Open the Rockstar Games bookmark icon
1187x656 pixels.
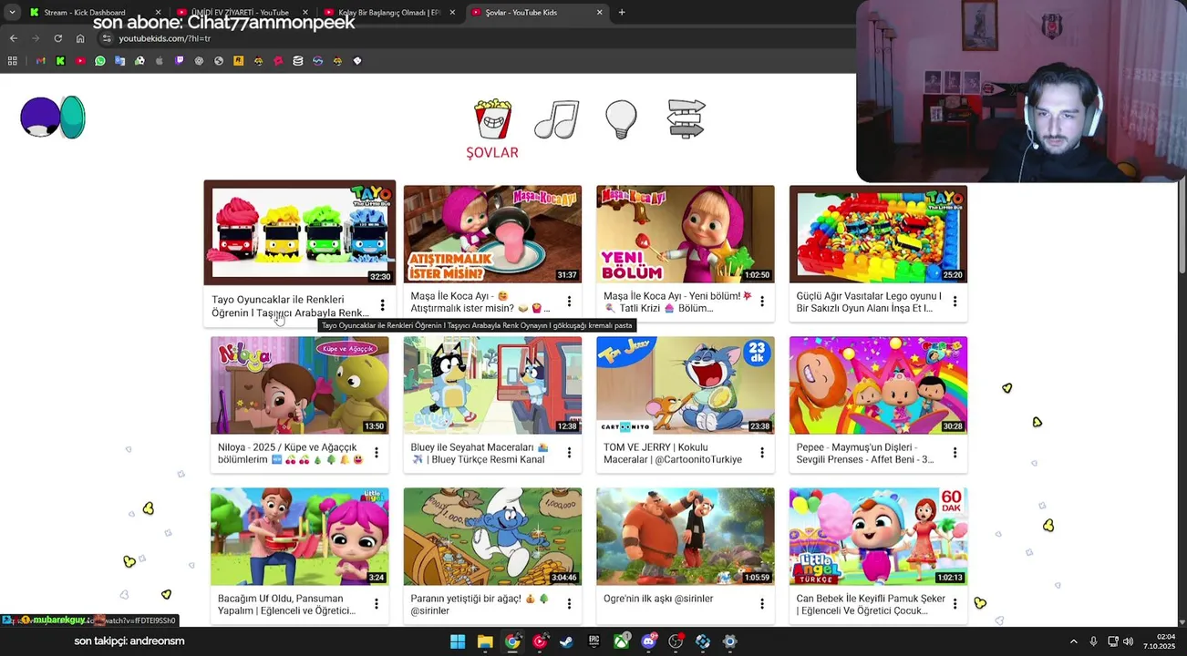239,61
